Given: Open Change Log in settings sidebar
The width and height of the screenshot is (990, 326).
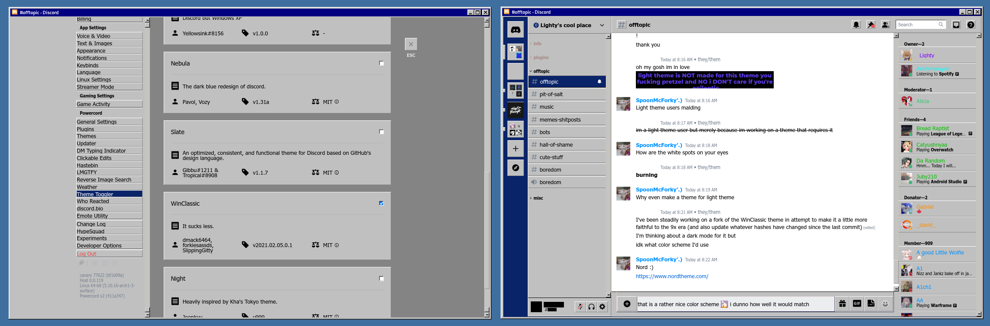Looking at the screenshot, I should pos(109,224).
